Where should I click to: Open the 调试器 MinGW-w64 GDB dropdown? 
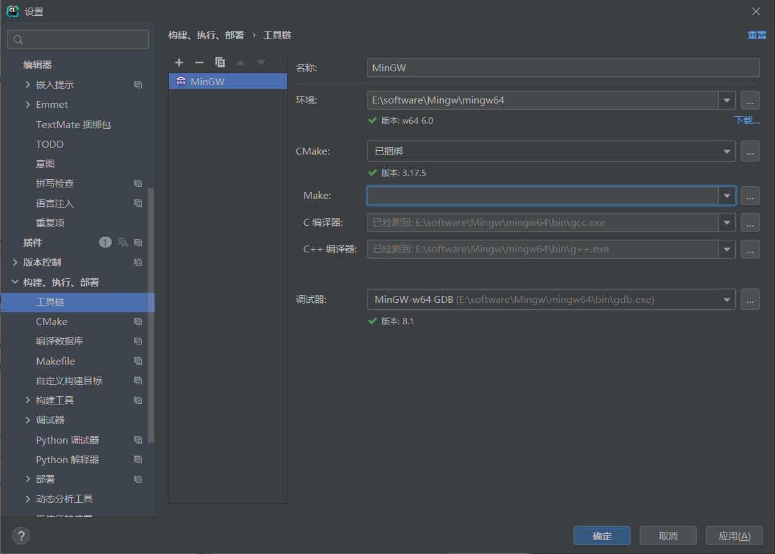coord(727,300)
